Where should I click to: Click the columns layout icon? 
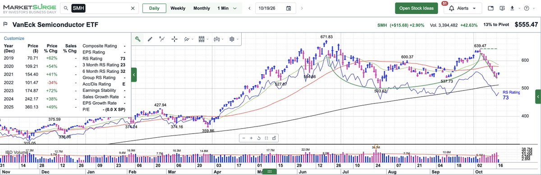(x=202, y=39)
